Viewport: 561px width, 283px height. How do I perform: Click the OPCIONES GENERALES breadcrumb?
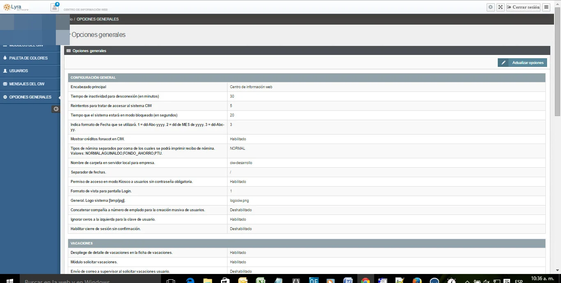pos(98,19)
